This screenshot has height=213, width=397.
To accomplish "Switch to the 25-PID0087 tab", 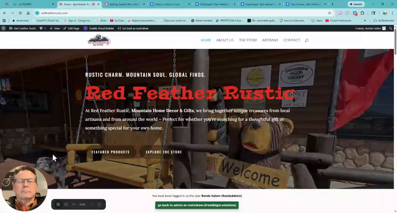I will click(x=34, y=4).
